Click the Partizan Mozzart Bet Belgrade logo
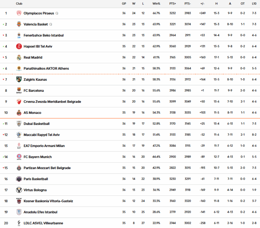The width and height of the screenshot is (260, 228). 19,168
